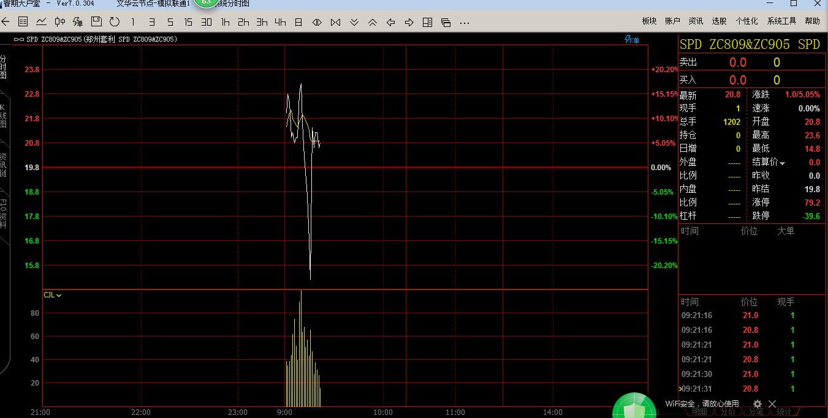Expand the more options ellipsis in toolbar

click(x=465, y=23)
